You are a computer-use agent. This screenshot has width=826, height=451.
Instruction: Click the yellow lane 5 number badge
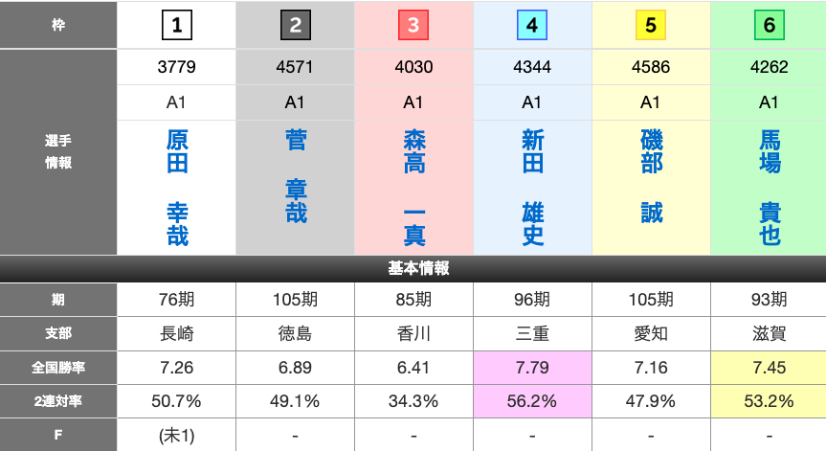click(651, 26)
